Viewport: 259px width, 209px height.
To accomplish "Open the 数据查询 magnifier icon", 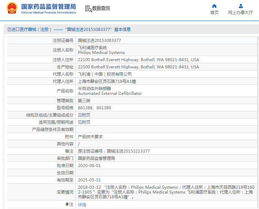I will tap(88, 9).
